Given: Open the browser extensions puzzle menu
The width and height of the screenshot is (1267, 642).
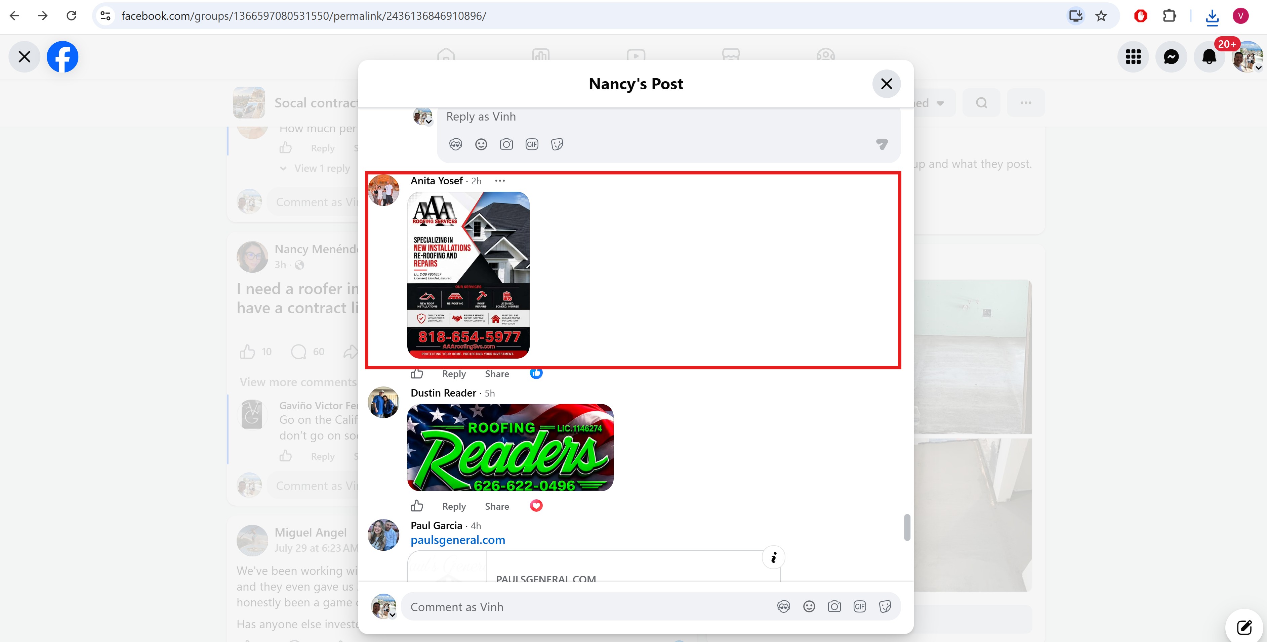Looking at the screenshot, I should (x=1169, y=16).
